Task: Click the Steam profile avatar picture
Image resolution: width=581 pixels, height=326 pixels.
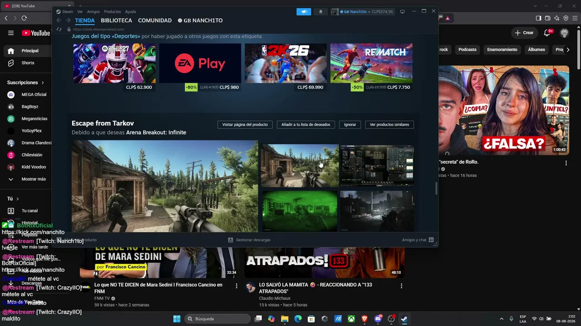Action: click(335, 12)
